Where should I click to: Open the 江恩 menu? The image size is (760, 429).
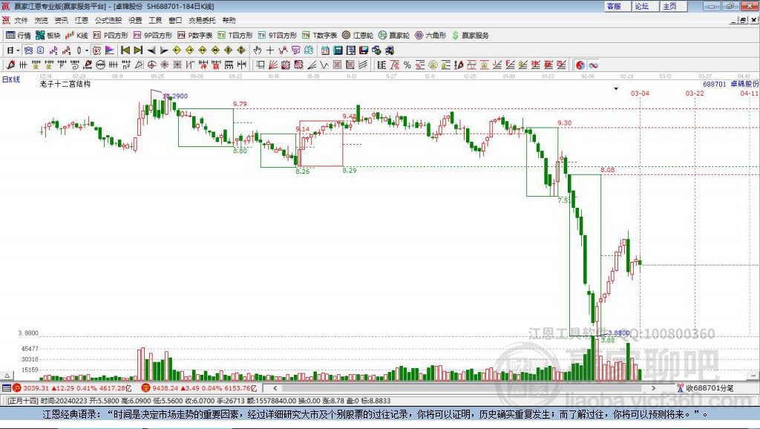82,20
